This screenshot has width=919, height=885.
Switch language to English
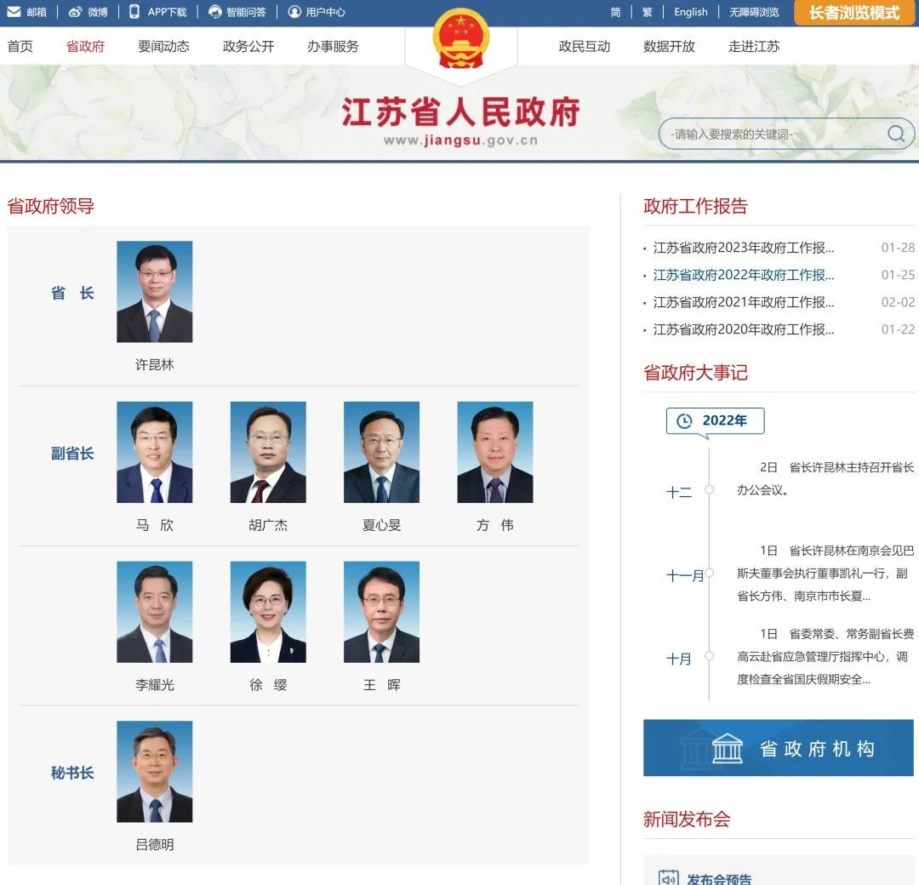(690, 12)
